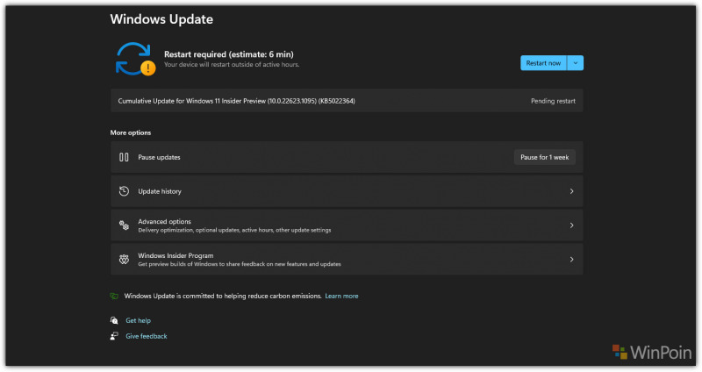Click the Restart required estimate heading
The image size is (702, 372).
(x=229, y=54)
